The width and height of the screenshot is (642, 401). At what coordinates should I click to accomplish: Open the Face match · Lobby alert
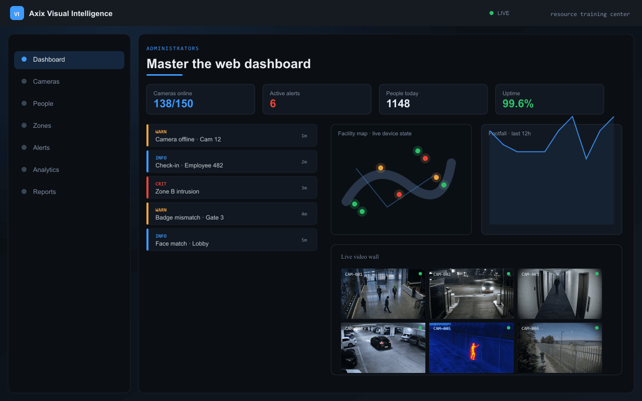(232, 240)
